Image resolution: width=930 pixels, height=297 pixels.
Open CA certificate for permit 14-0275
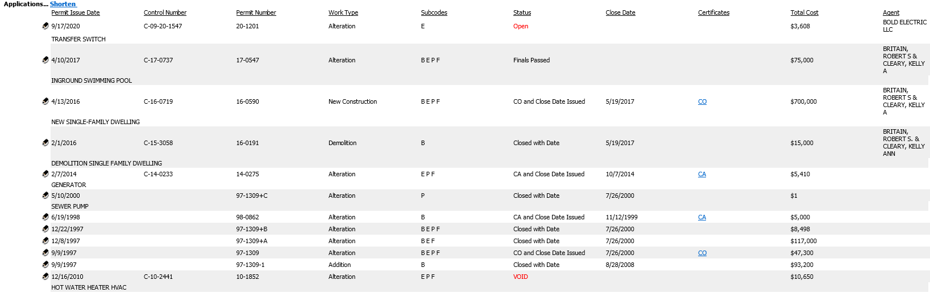[702, 174]
